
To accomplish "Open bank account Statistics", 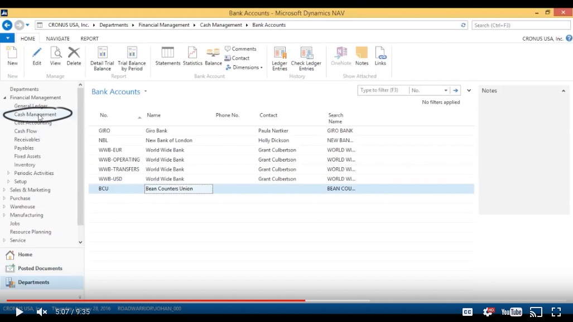I will click(x=192, y=56).
